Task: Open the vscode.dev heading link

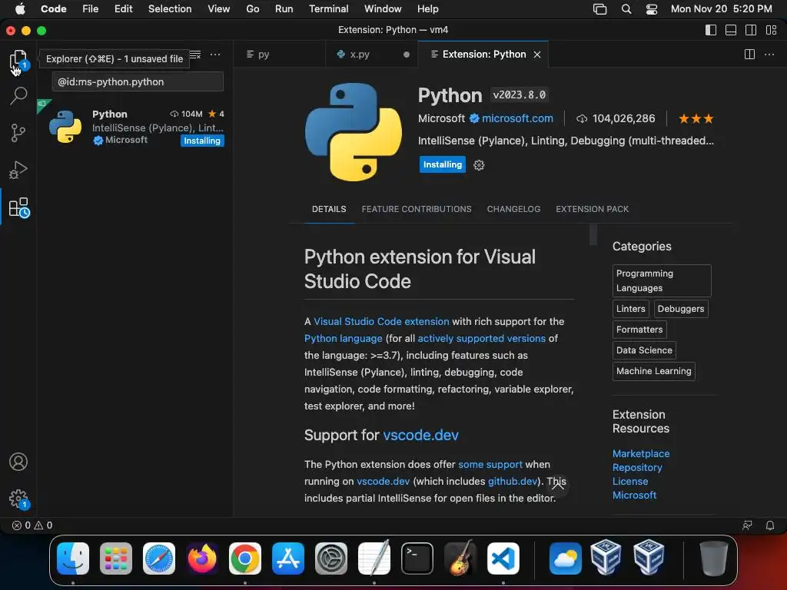Action: (x=420, y=435)
